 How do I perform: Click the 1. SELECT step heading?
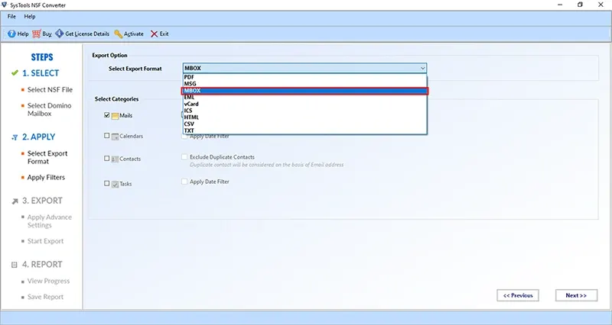[41, 73]
